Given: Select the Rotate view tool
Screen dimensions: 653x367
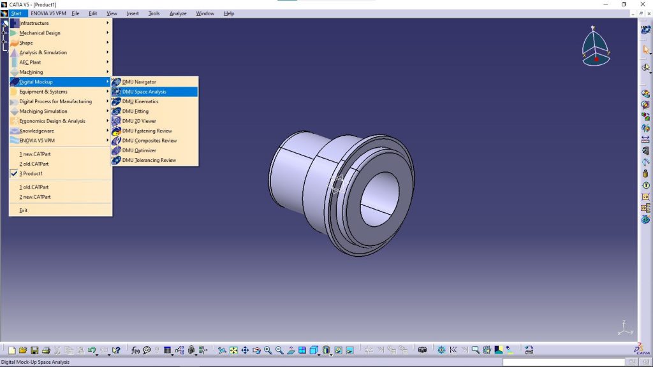Looking at the screenshot, I should click(x=256, y=350).
